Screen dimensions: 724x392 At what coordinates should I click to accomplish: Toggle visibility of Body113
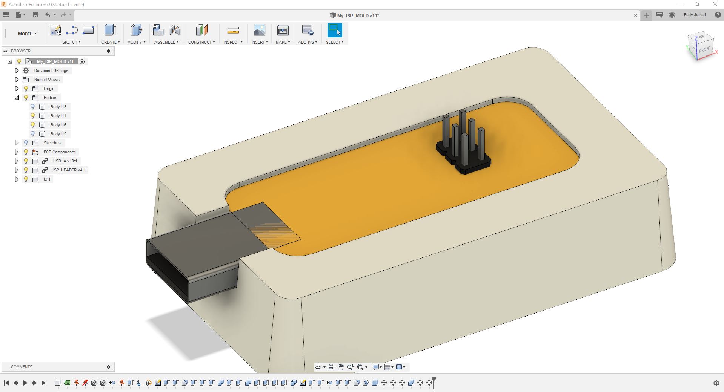click(x=33, y=107)
